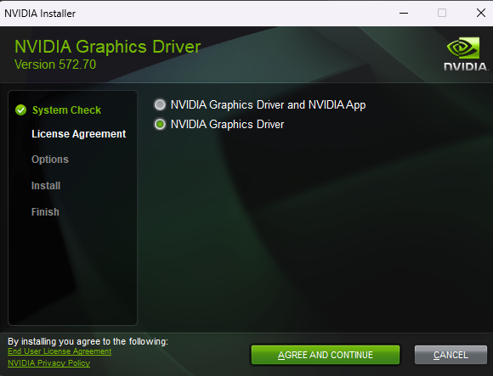Cancel the driver installation

(450, 355)
